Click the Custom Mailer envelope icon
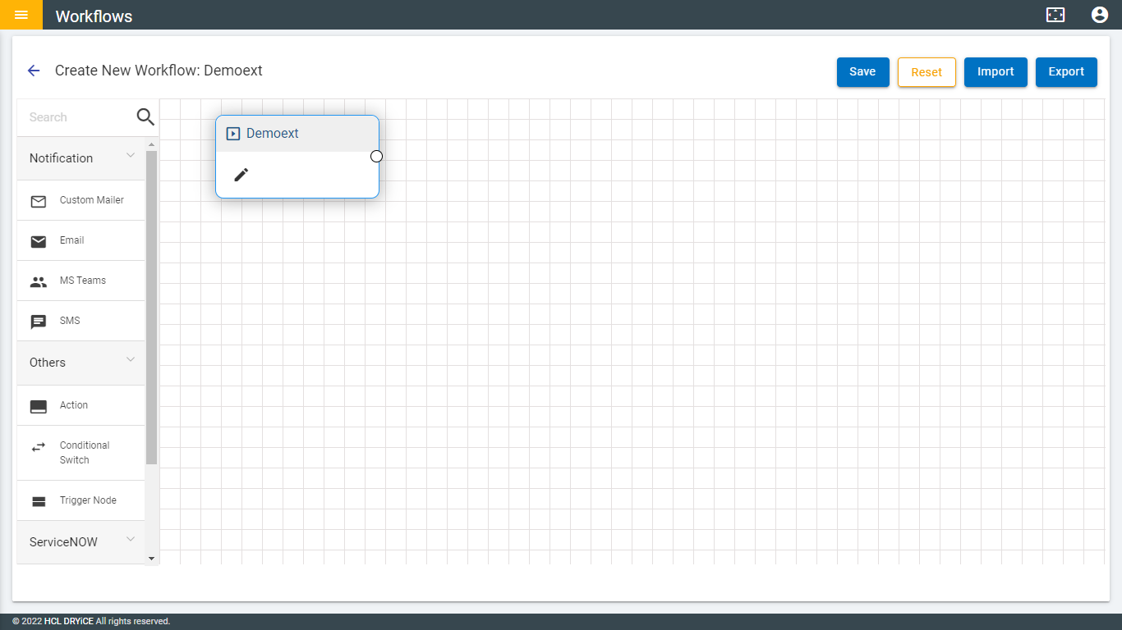 point(39,201)
